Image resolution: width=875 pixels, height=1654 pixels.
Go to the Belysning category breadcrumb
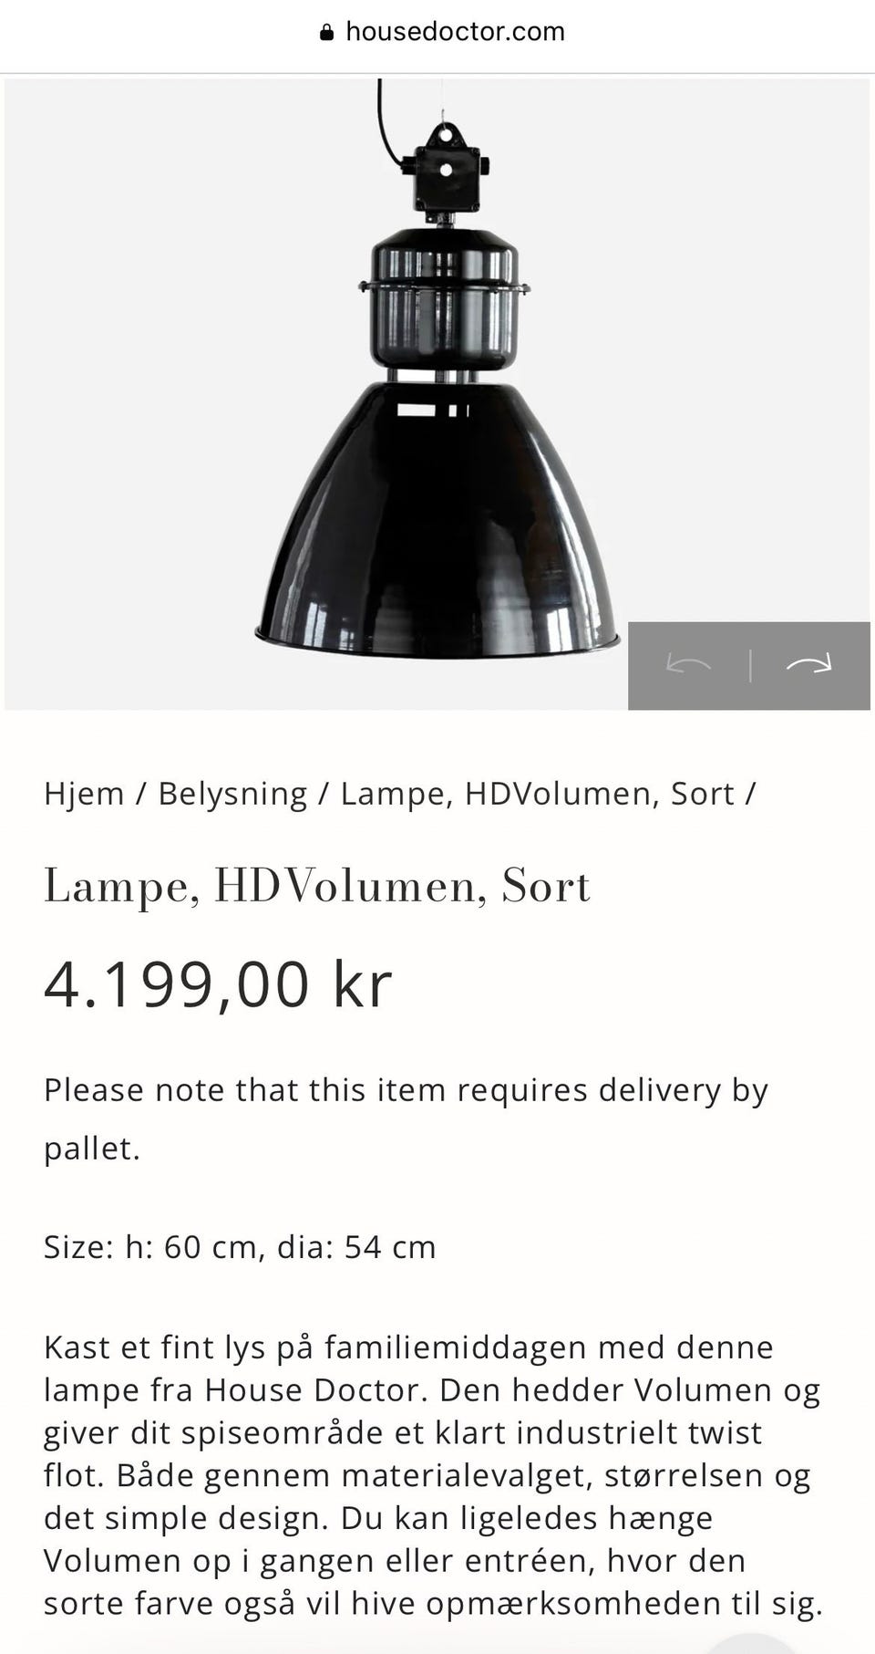[232, 794]
